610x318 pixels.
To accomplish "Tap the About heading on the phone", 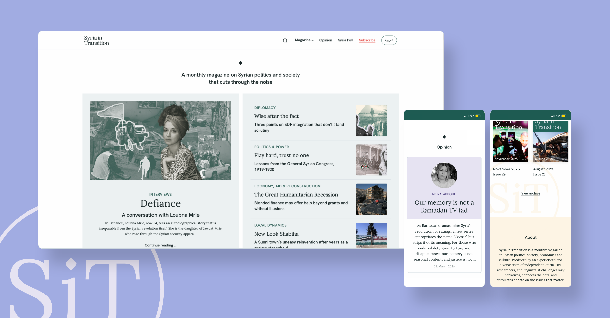I will [x=530, y=237].
